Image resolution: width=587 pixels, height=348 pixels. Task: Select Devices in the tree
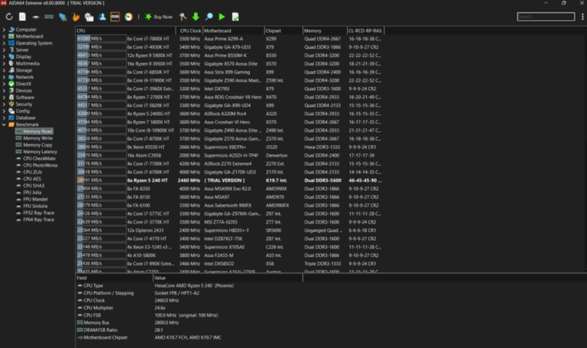pos(23,90)
